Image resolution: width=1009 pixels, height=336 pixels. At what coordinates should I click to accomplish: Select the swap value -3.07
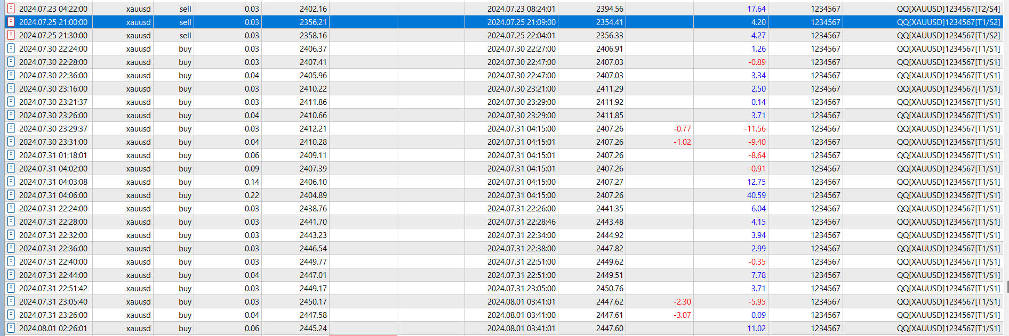point(682,315)
